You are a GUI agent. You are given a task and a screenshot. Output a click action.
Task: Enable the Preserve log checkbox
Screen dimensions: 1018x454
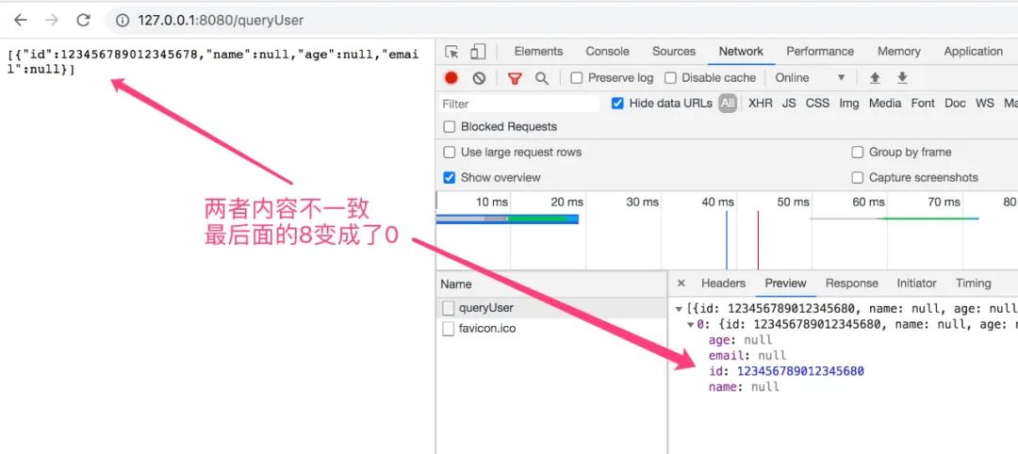click(577, 78)
